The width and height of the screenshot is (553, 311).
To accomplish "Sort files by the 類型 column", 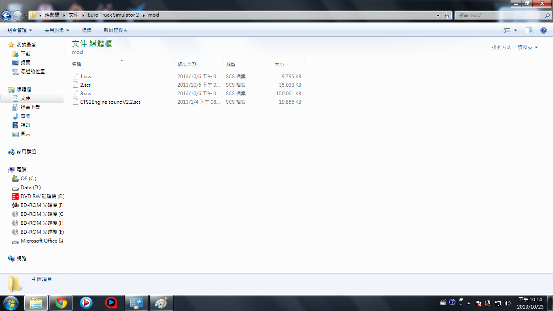I will coord(248,64).
